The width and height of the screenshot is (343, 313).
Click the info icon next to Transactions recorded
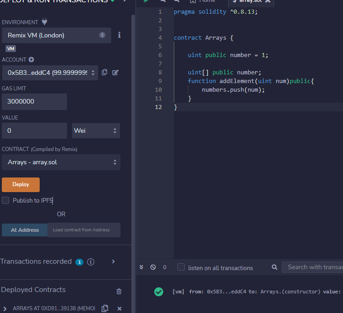tap(91, 262)
